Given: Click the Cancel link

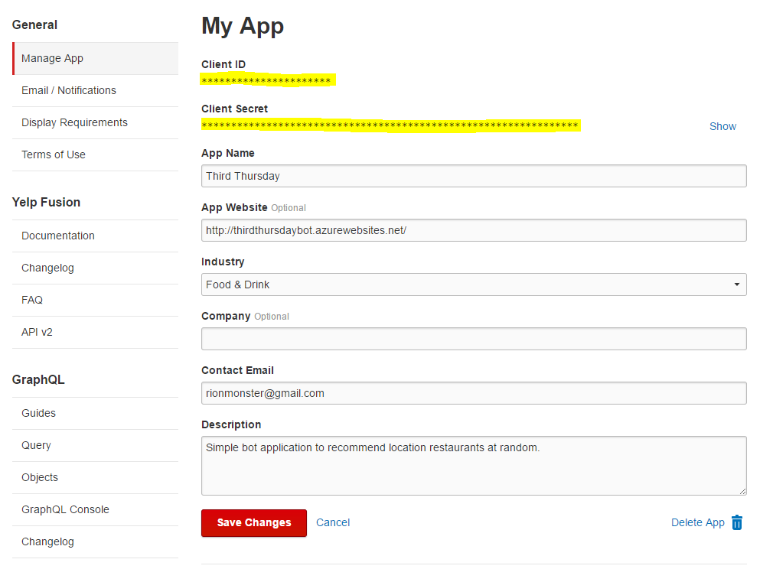Looking at the screenshot, I should pos(333,522).
